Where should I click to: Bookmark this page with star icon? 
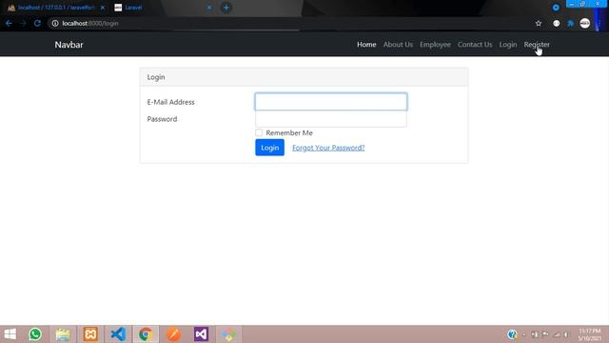coord(539,23)
